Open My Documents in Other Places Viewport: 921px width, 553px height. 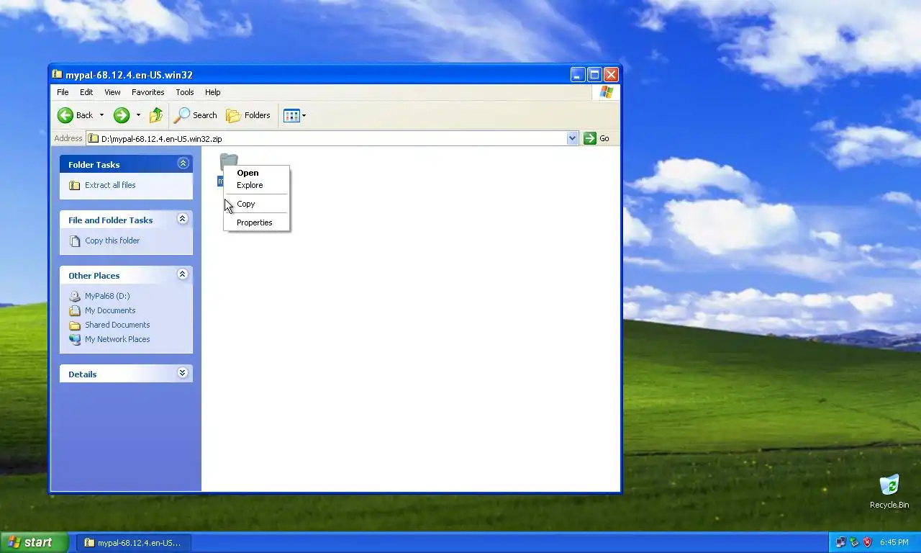(x=110, y=310)
